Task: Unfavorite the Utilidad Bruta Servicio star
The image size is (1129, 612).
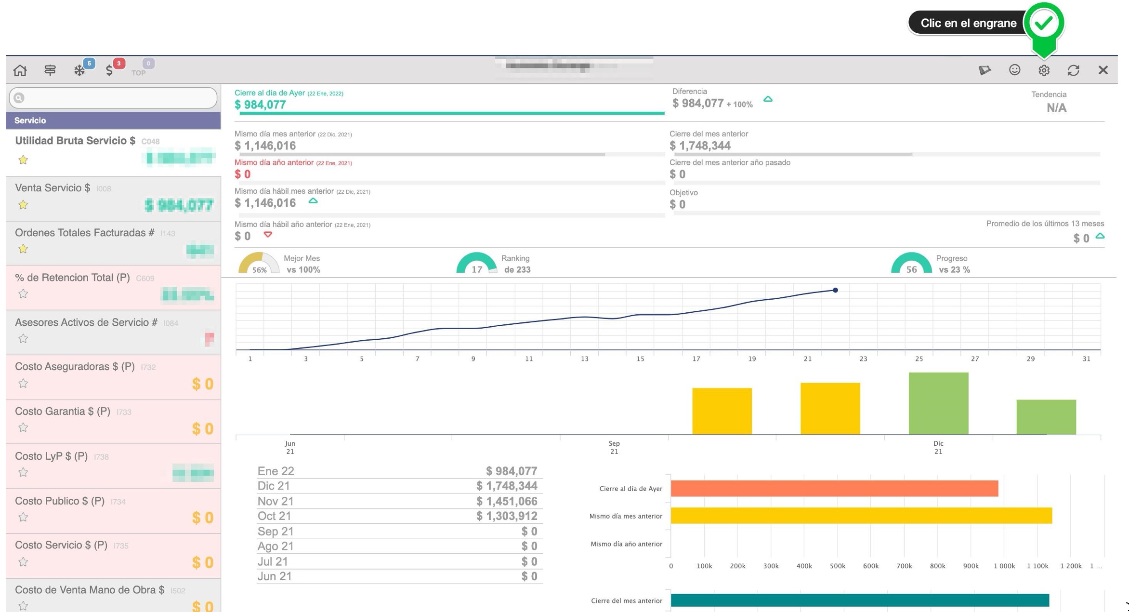Action: 23,160
